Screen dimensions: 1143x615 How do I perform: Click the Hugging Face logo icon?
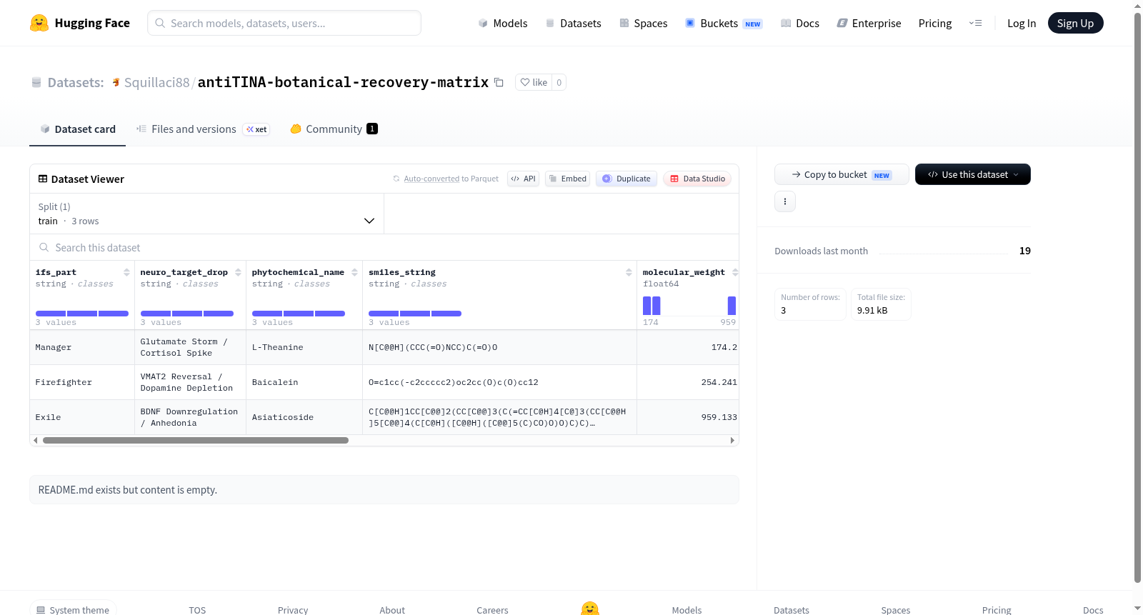tap(39, 23)
